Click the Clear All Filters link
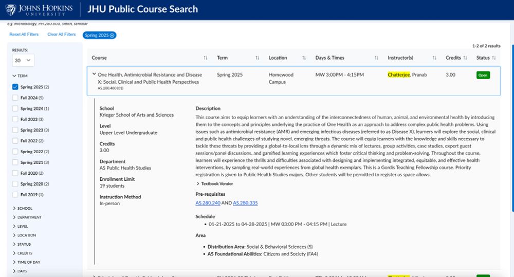Screen dimensions: 514x277 [x=62, y=34]
